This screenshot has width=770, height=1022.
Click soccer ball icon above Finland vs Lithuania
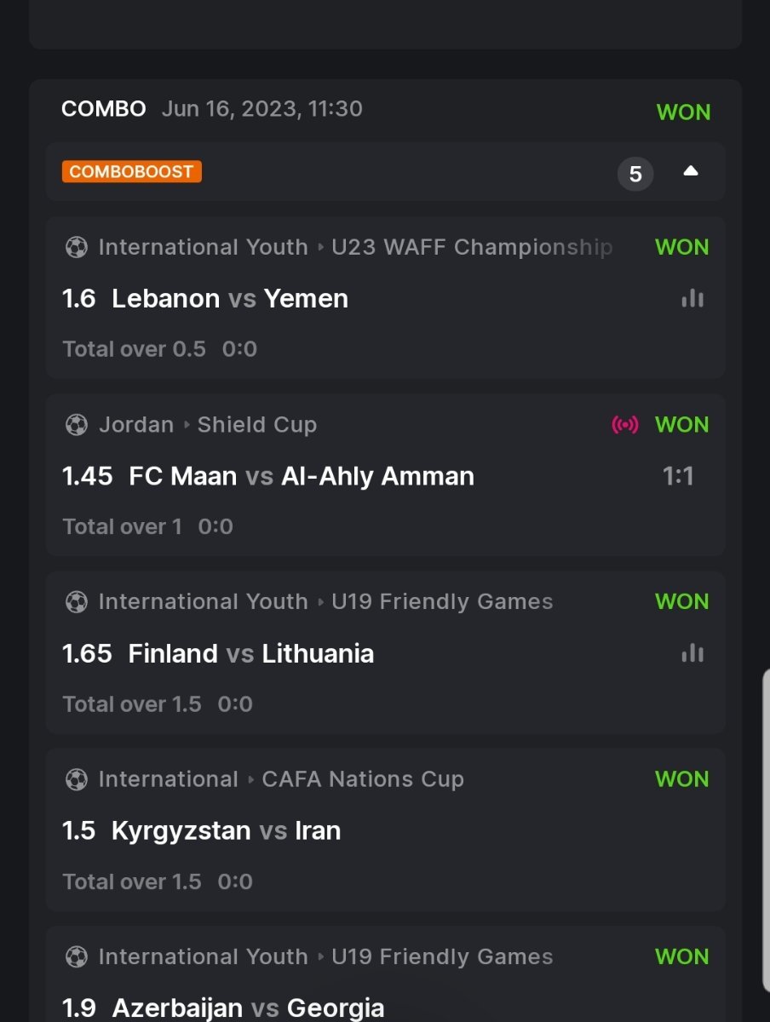click(77, 601)
